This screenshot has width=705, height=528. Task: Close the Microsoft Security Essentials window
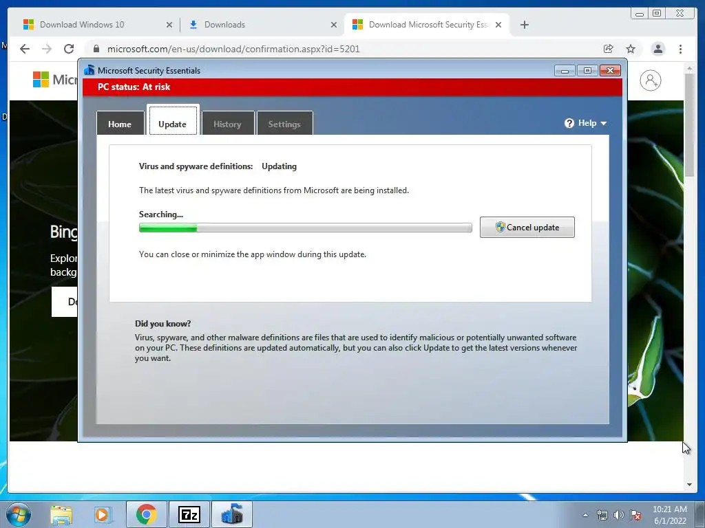pos(610,71)
